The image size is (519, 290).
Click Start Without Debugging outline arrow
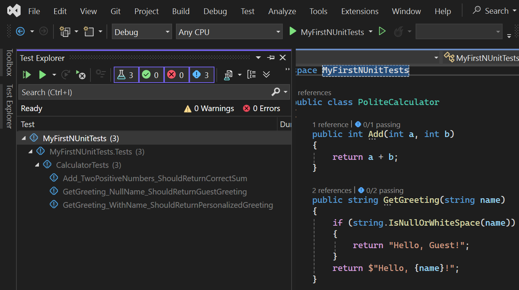tap(382, 32)
